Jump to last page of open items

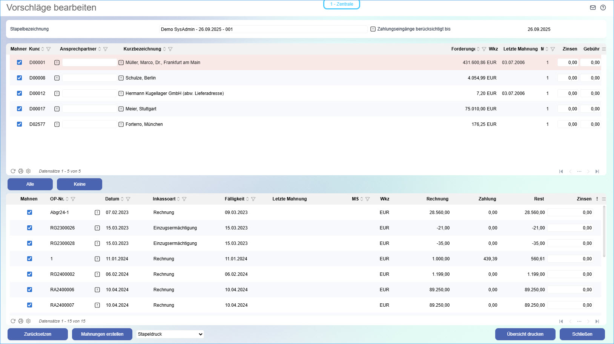click(597, 321)
